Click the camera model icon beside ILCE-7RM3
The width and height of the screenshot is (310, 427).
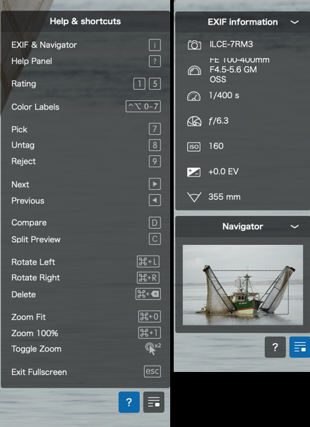[x=194, y=44]
